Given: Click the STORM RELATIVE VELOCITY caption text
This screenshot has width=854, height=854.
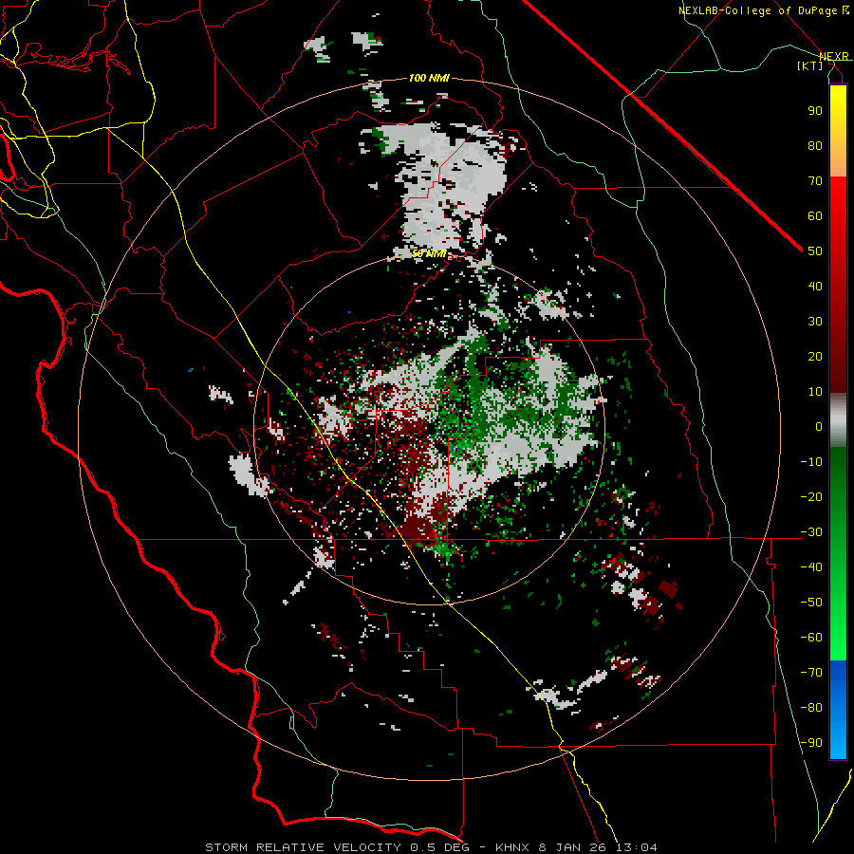Looking at the screenshot, I should 303,847.
